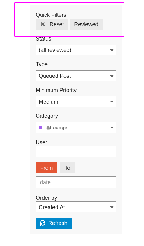Click the circular arrows icon on Refresh
This screenshot has width=144, height=246.
coord(43,223)
